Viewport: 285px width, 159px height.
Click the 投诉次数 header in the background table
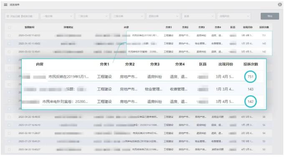[x=264, y=27]
